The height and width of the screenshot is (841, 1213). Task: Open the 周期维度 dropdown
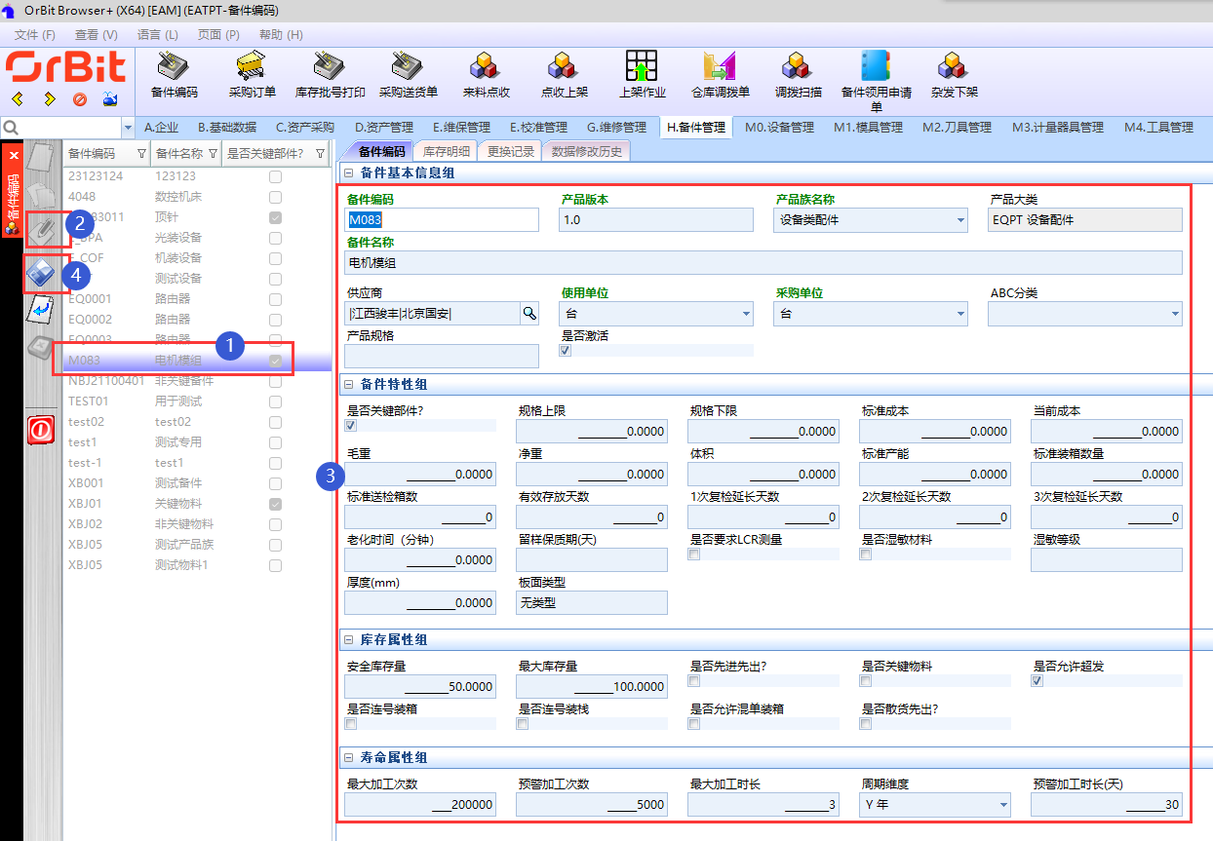[1003, 805]
